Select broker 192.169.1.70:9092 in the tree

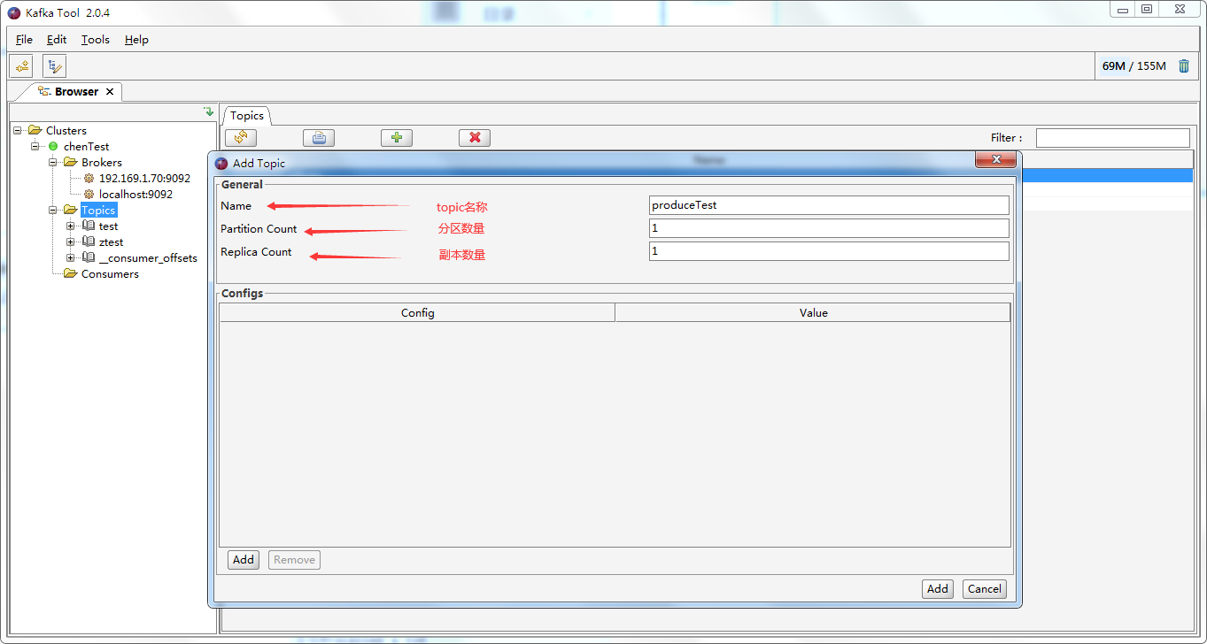tap(144, 179)
